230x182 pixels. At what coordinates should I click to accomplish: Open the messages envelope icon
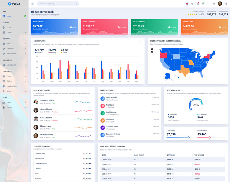point(198,4)
